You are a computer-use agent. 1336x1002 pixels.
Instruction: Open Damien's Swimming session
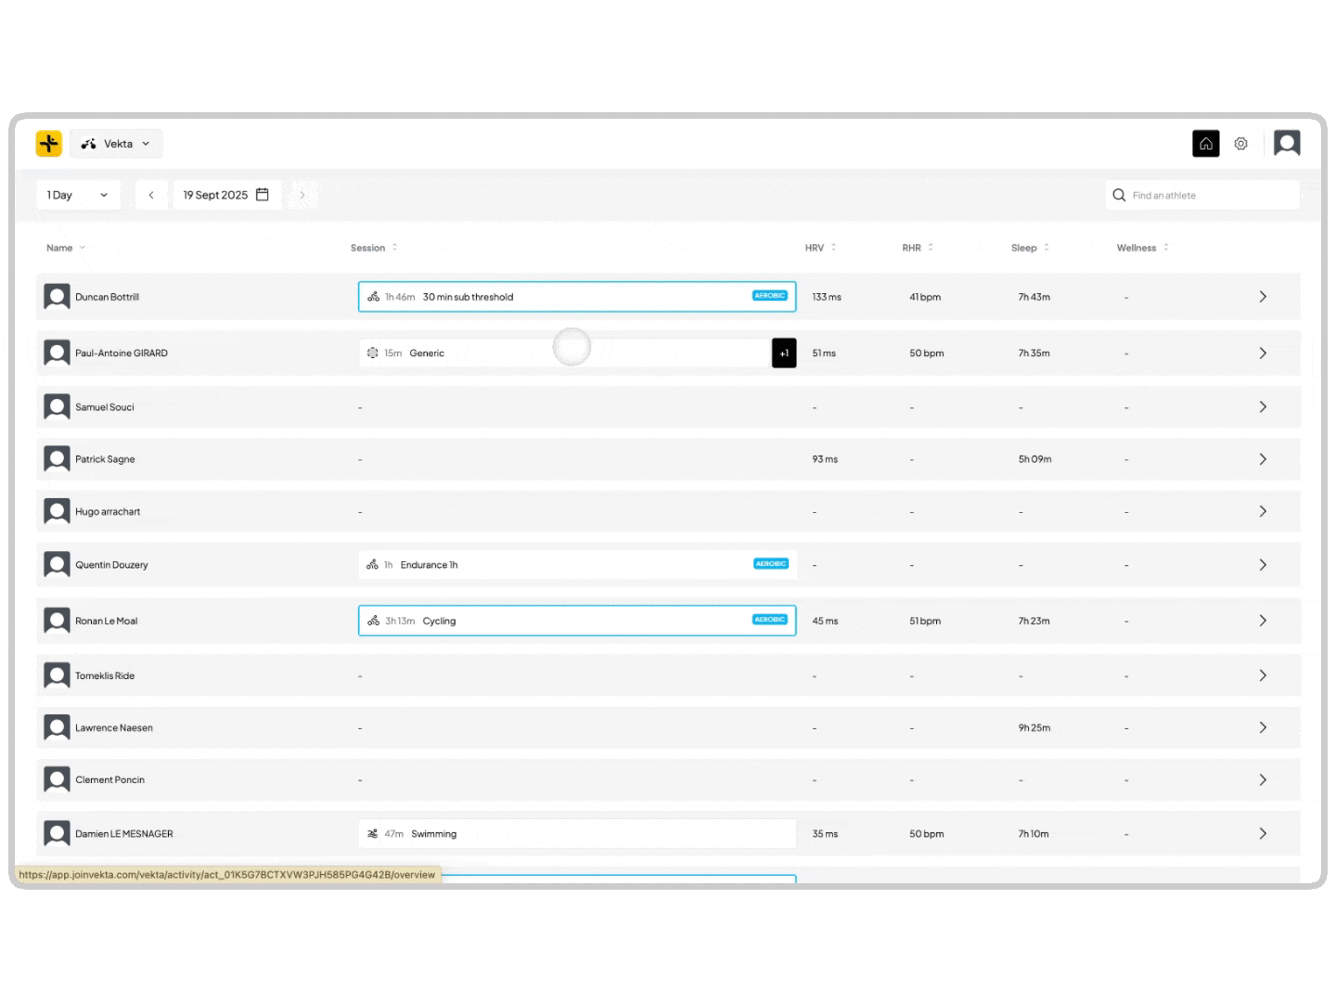[576, 834]
